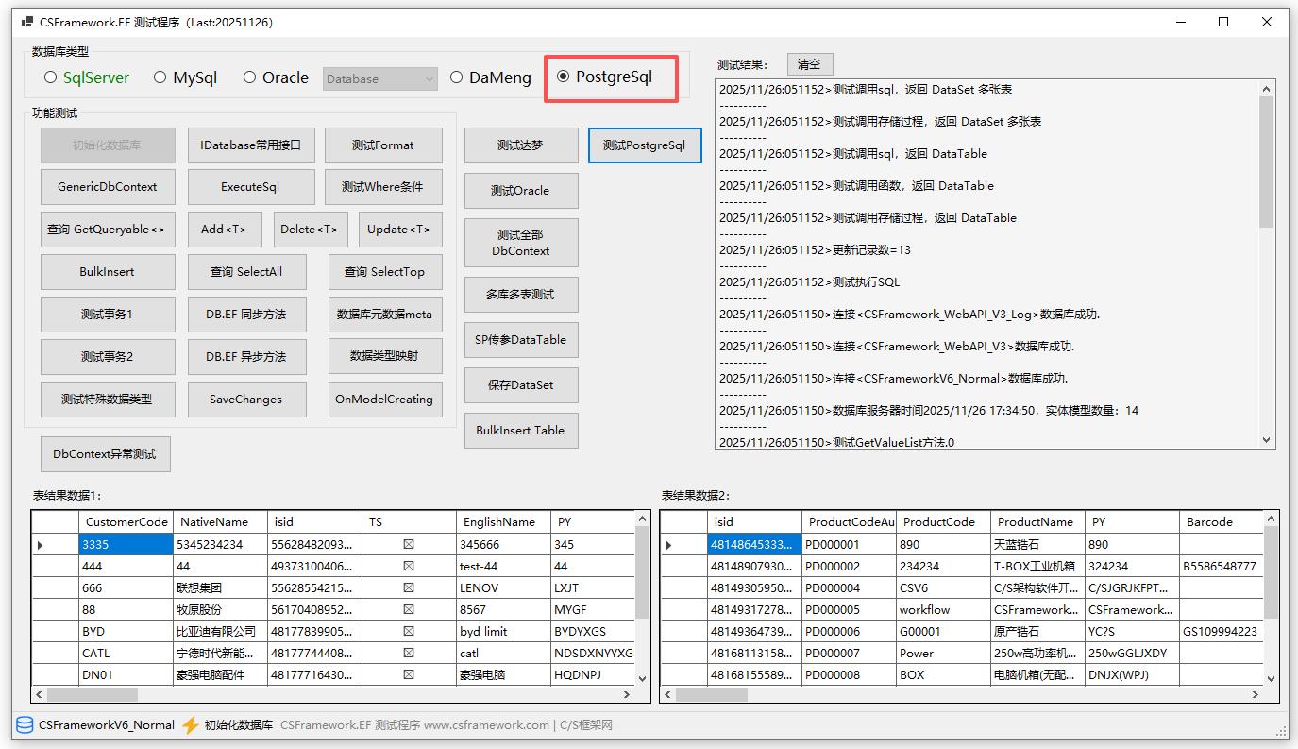Run the 测试PostgreSql test

(645, 145)
